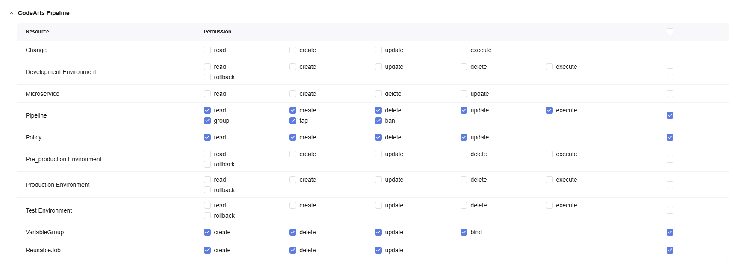The image size is (738, 266).
Task: Enable delete permission for Microservice
Action: click(378, 94)
